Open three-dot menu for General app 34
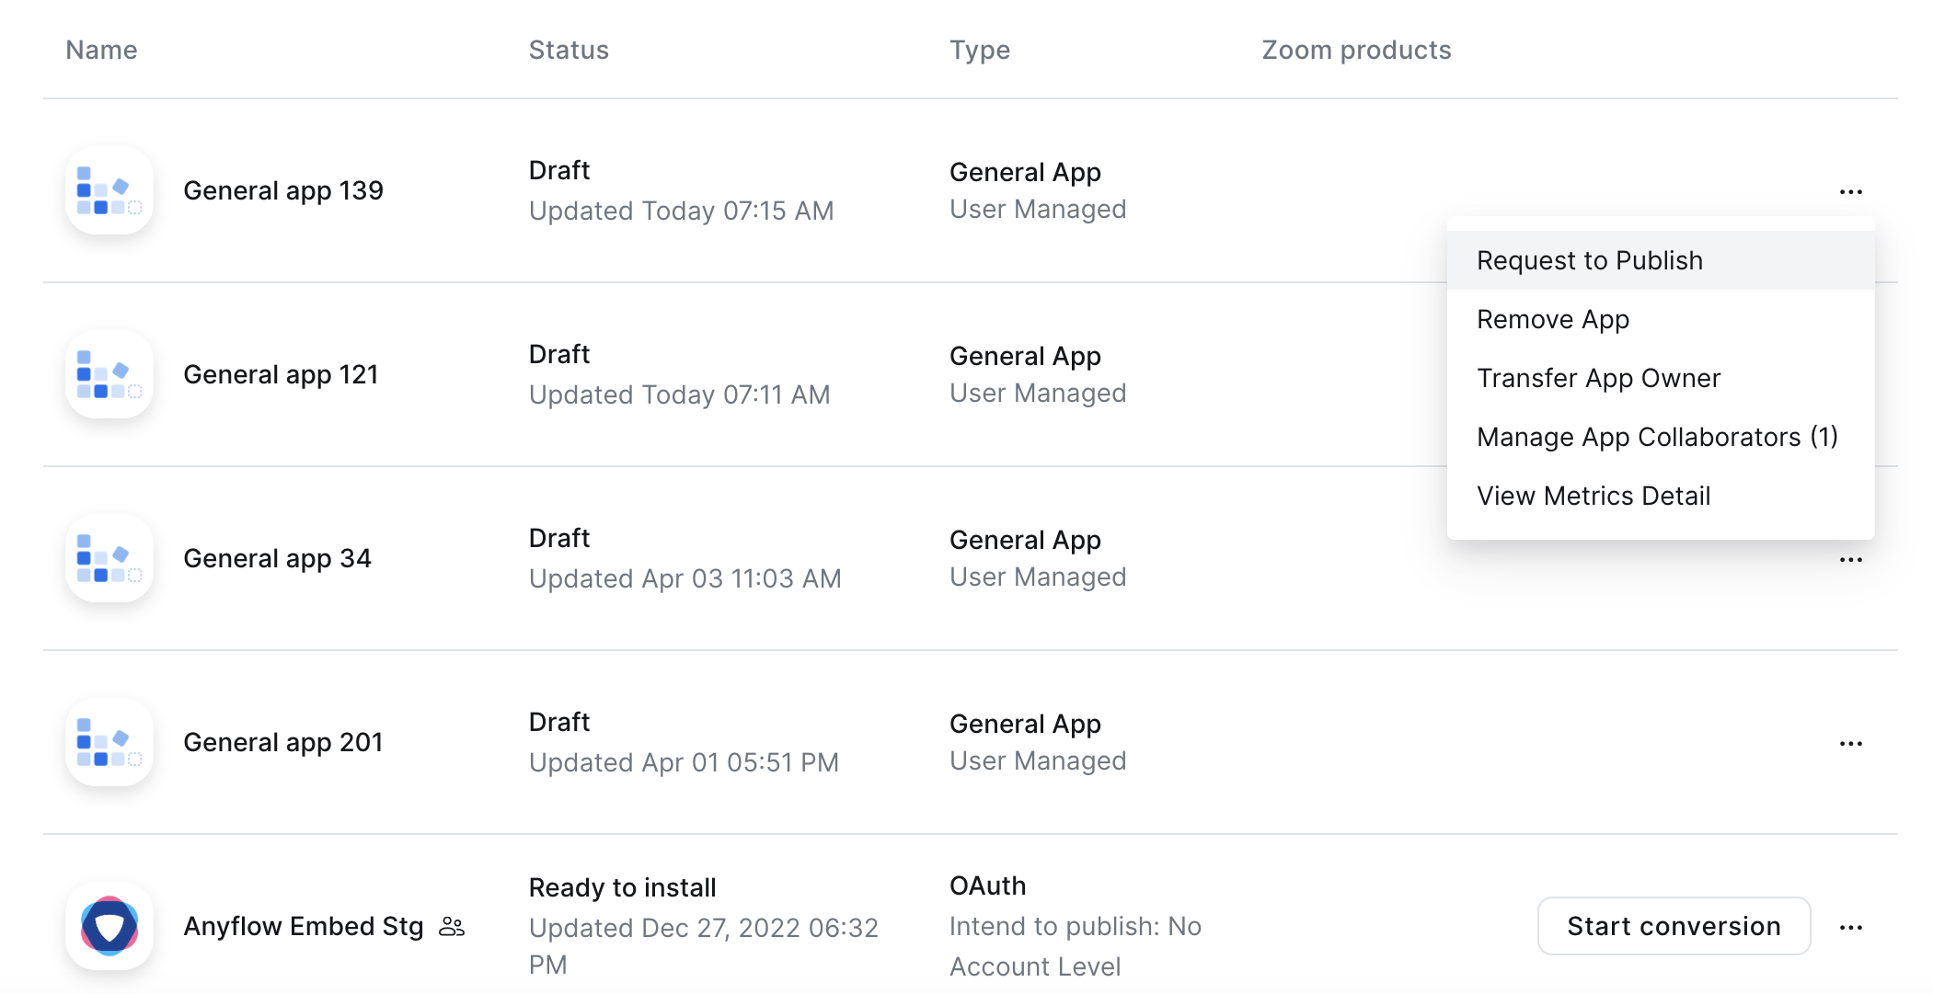Viewport: 1933px width, 994px height. [1850, 560]
